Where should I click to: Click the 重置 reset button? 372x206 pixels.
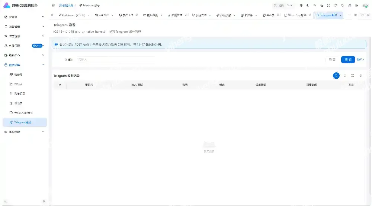click(332, 59)
